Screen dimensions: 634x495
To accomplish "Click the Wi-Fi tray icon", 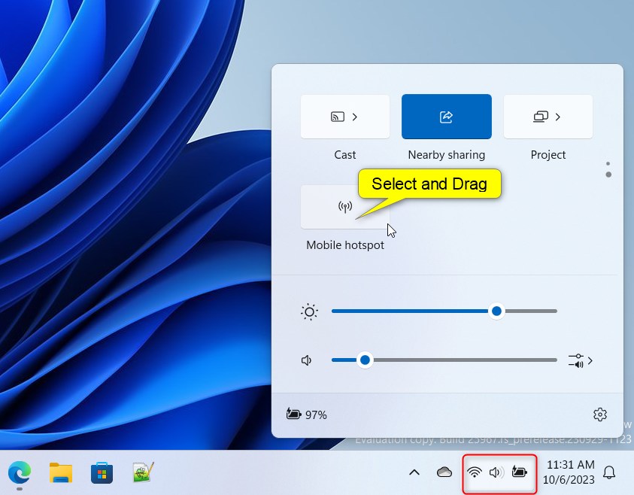I will click(475, 472).
